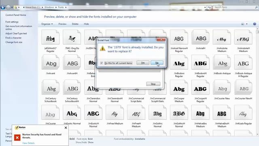Click the Delete toolbar item
This screenshot has height=146, width=259.
75,24
